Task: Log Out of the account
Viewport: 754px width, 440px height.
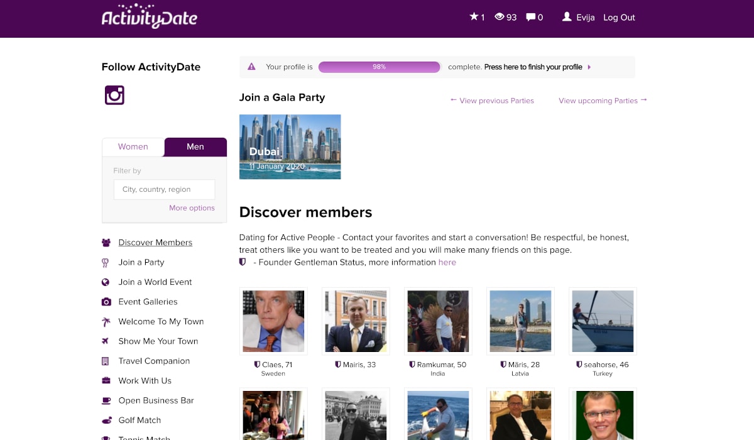Action: click(619, 18)
